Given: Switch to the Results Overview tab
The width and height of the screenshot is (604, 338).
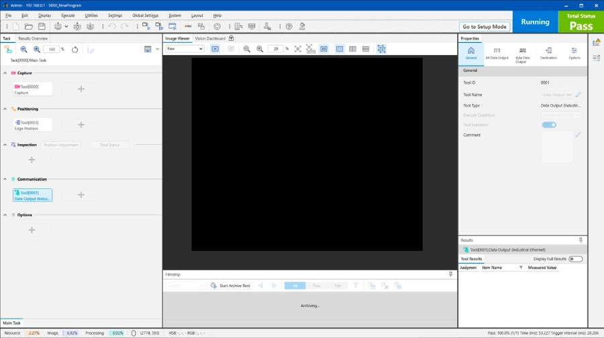Looking at the screenshot, I should point(33,39).
